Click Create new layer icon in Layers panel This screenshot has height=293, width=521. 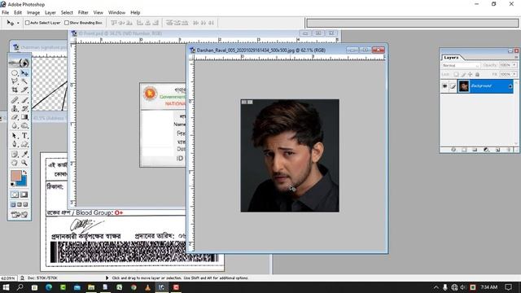pyautogui.click(x=497, y=150)
